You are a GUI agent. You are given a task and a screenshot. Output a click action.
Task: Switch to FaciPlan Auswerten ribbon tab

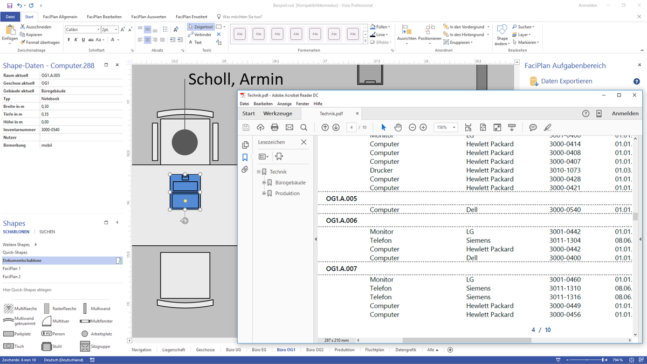pyautogui.click(x=150, y=17)
